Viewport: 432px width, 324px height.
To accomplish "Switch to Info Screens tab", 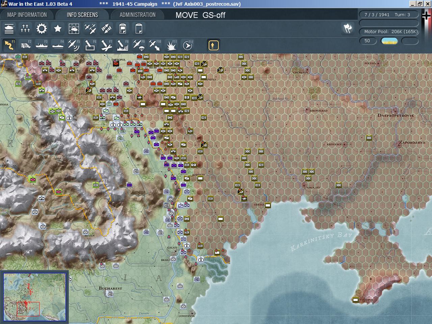I will 82,15.
